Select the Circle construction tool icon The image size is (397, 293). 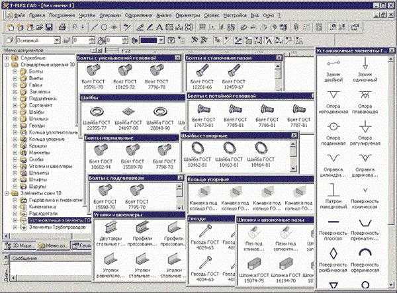point(104,27)
